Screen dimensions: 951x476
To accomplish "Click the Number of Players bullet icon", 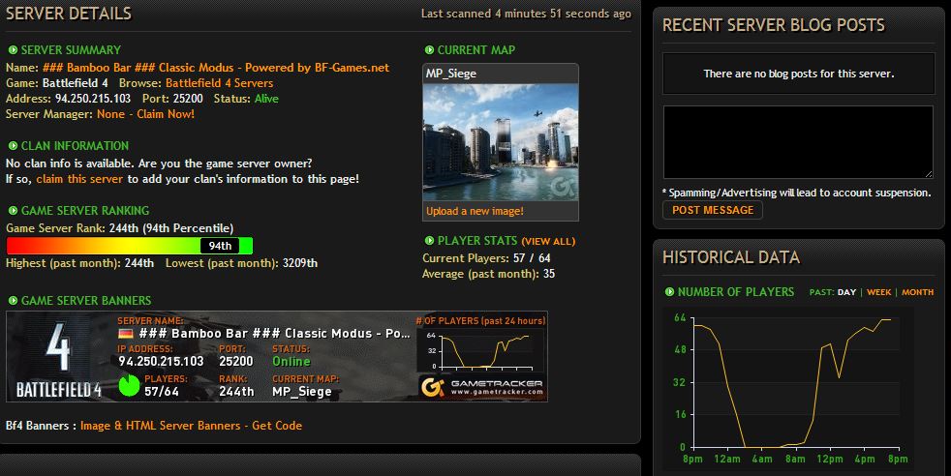I will [669, 292].
